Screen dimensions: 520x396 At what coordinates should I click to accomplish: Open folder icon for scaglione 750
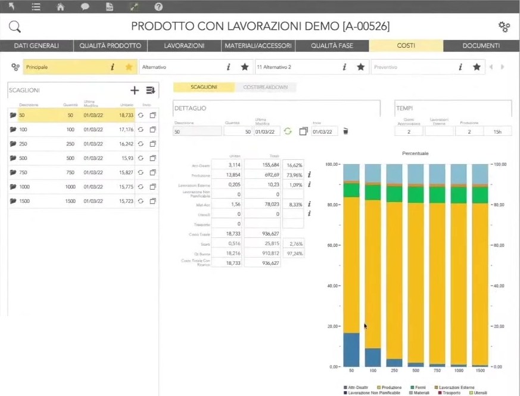click(13, 172)
